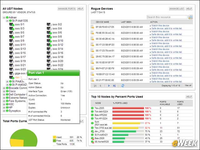This screenshot has height=150, width=200.
Task: Click the swx 0/19 port icon
Action: point(12,61)
